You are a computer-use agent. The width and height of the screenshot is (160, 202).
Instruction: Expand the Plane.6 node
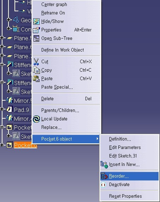pos(2,46)
